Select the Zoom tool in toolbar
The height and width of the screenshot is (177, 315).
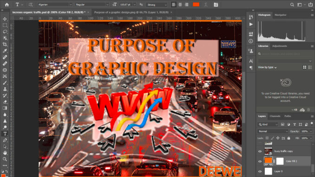coord(5,159)
